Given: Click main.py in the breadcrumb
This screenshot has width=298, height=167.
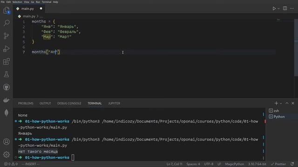Looking at the screenshot, I should (29, 16).
